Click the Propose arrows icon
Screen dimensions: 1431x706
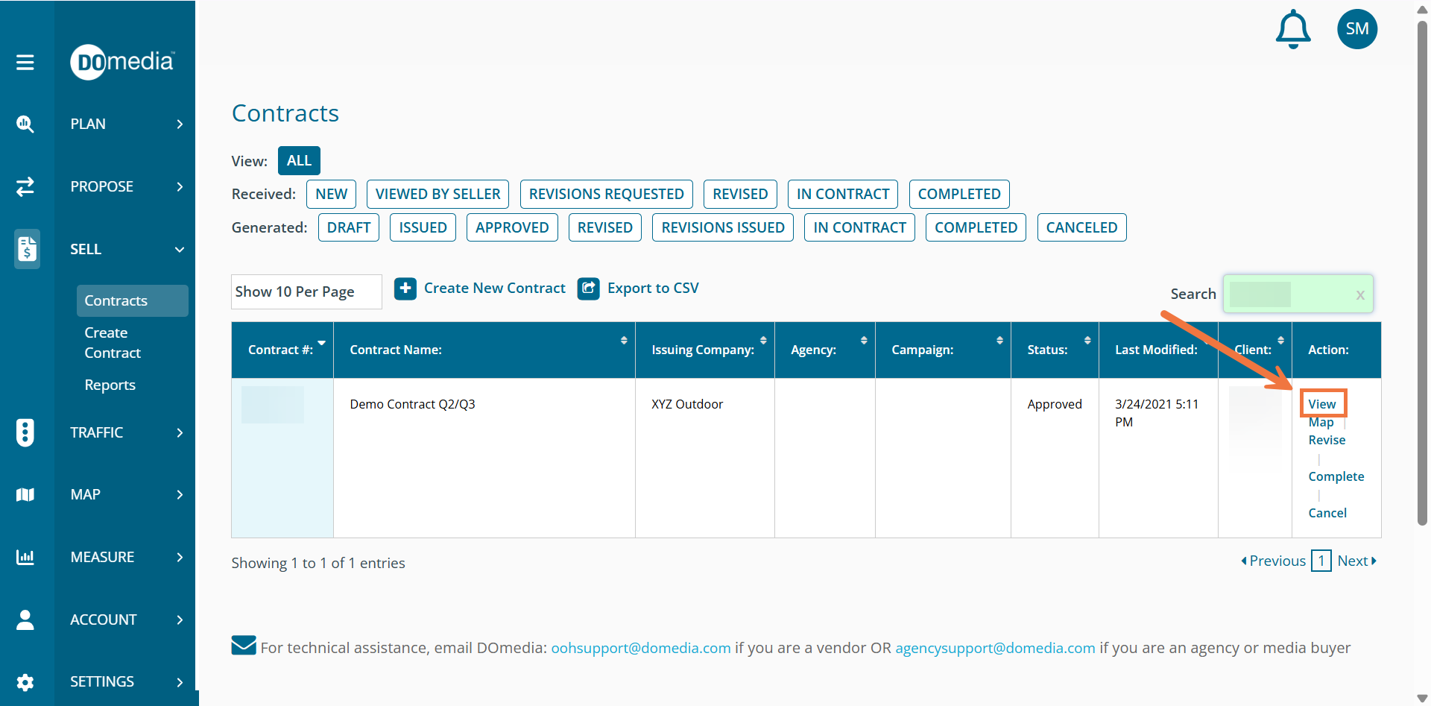tap(25, 186)
